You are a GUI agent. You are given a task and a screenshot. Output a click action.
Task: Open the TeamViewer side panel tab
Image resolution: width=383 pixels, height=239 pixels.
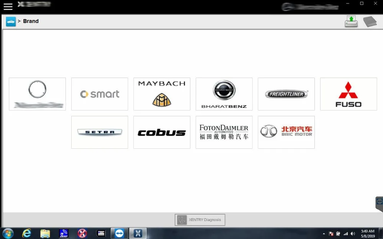(379, 204)
